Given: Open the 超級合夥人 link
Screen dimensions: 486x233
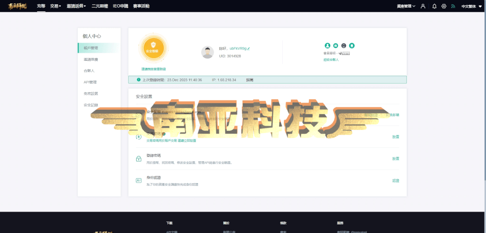Looking at the screenshot, I should click(x=331, y=59).
